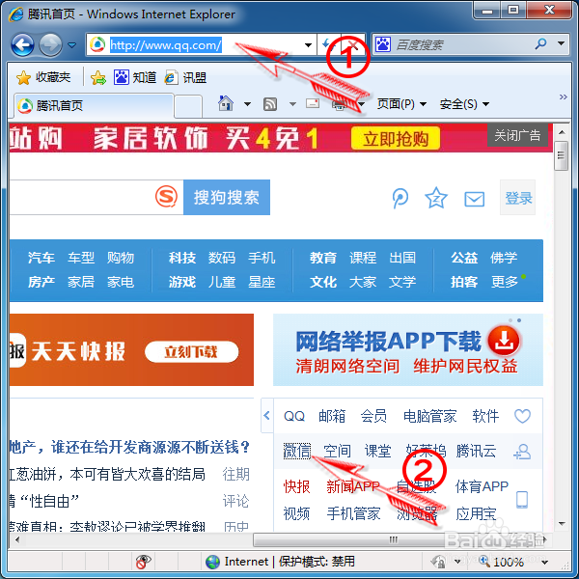Image resolution: width=579 pixels, height=579 pixels.
Task: Open the search provider dropdown arrow
Action: (562, 43)
